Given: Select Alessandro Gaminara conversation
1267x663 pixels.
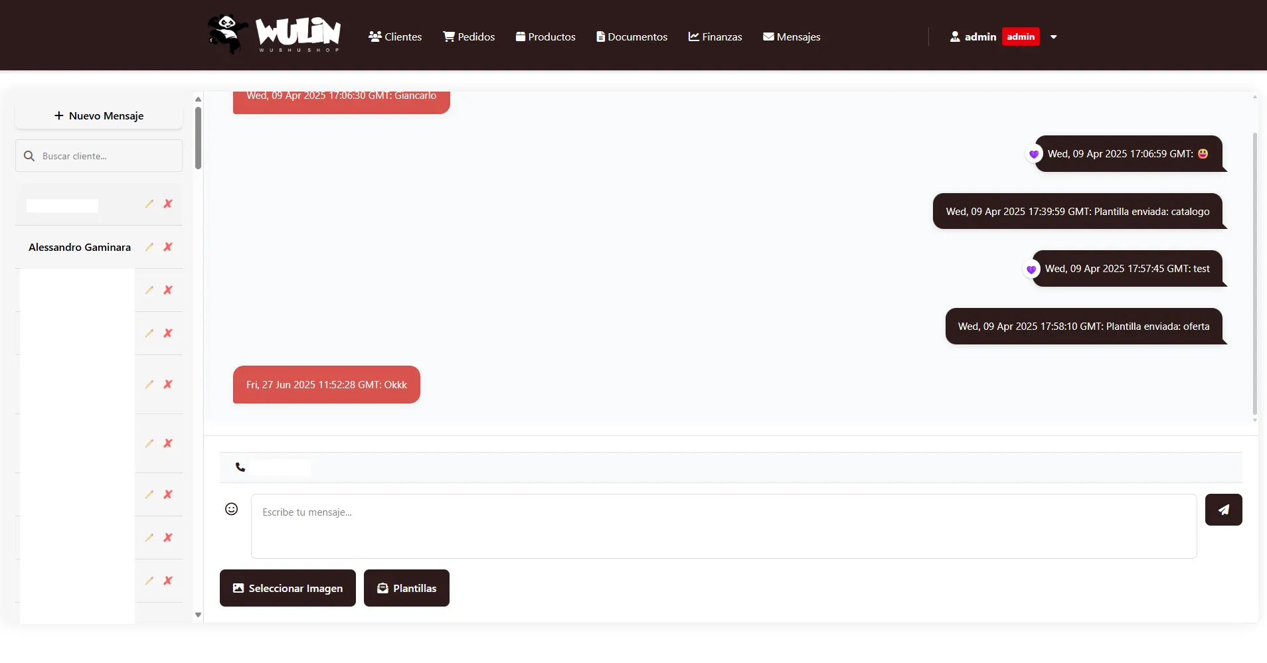Looking at the screenshot, I should pyautogui.click(x=80, y=247).
